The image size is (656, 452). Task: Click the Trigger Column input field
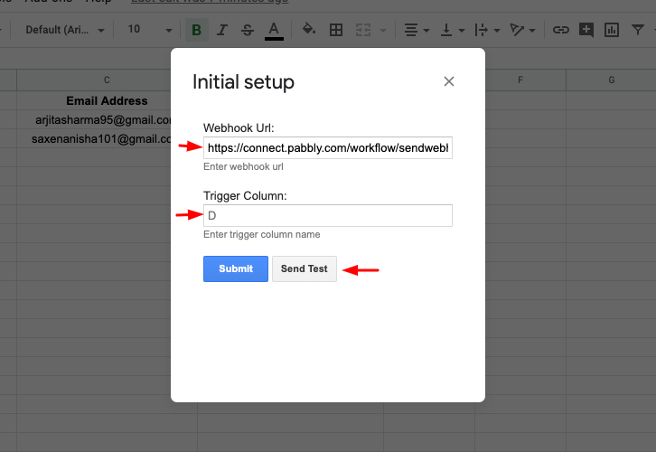point(328,215)
